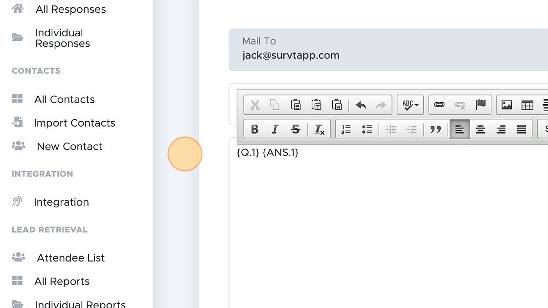Open All Reports under Lead Retrieval
The height and width of the screenshot is (308, 548).
click(62, 282)
